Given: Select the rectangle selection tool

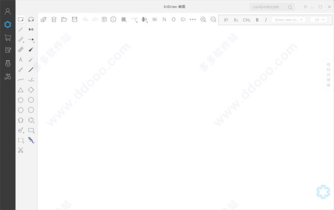Looking at the screenshot, I should pyautogui.click(x=21, y=19).
